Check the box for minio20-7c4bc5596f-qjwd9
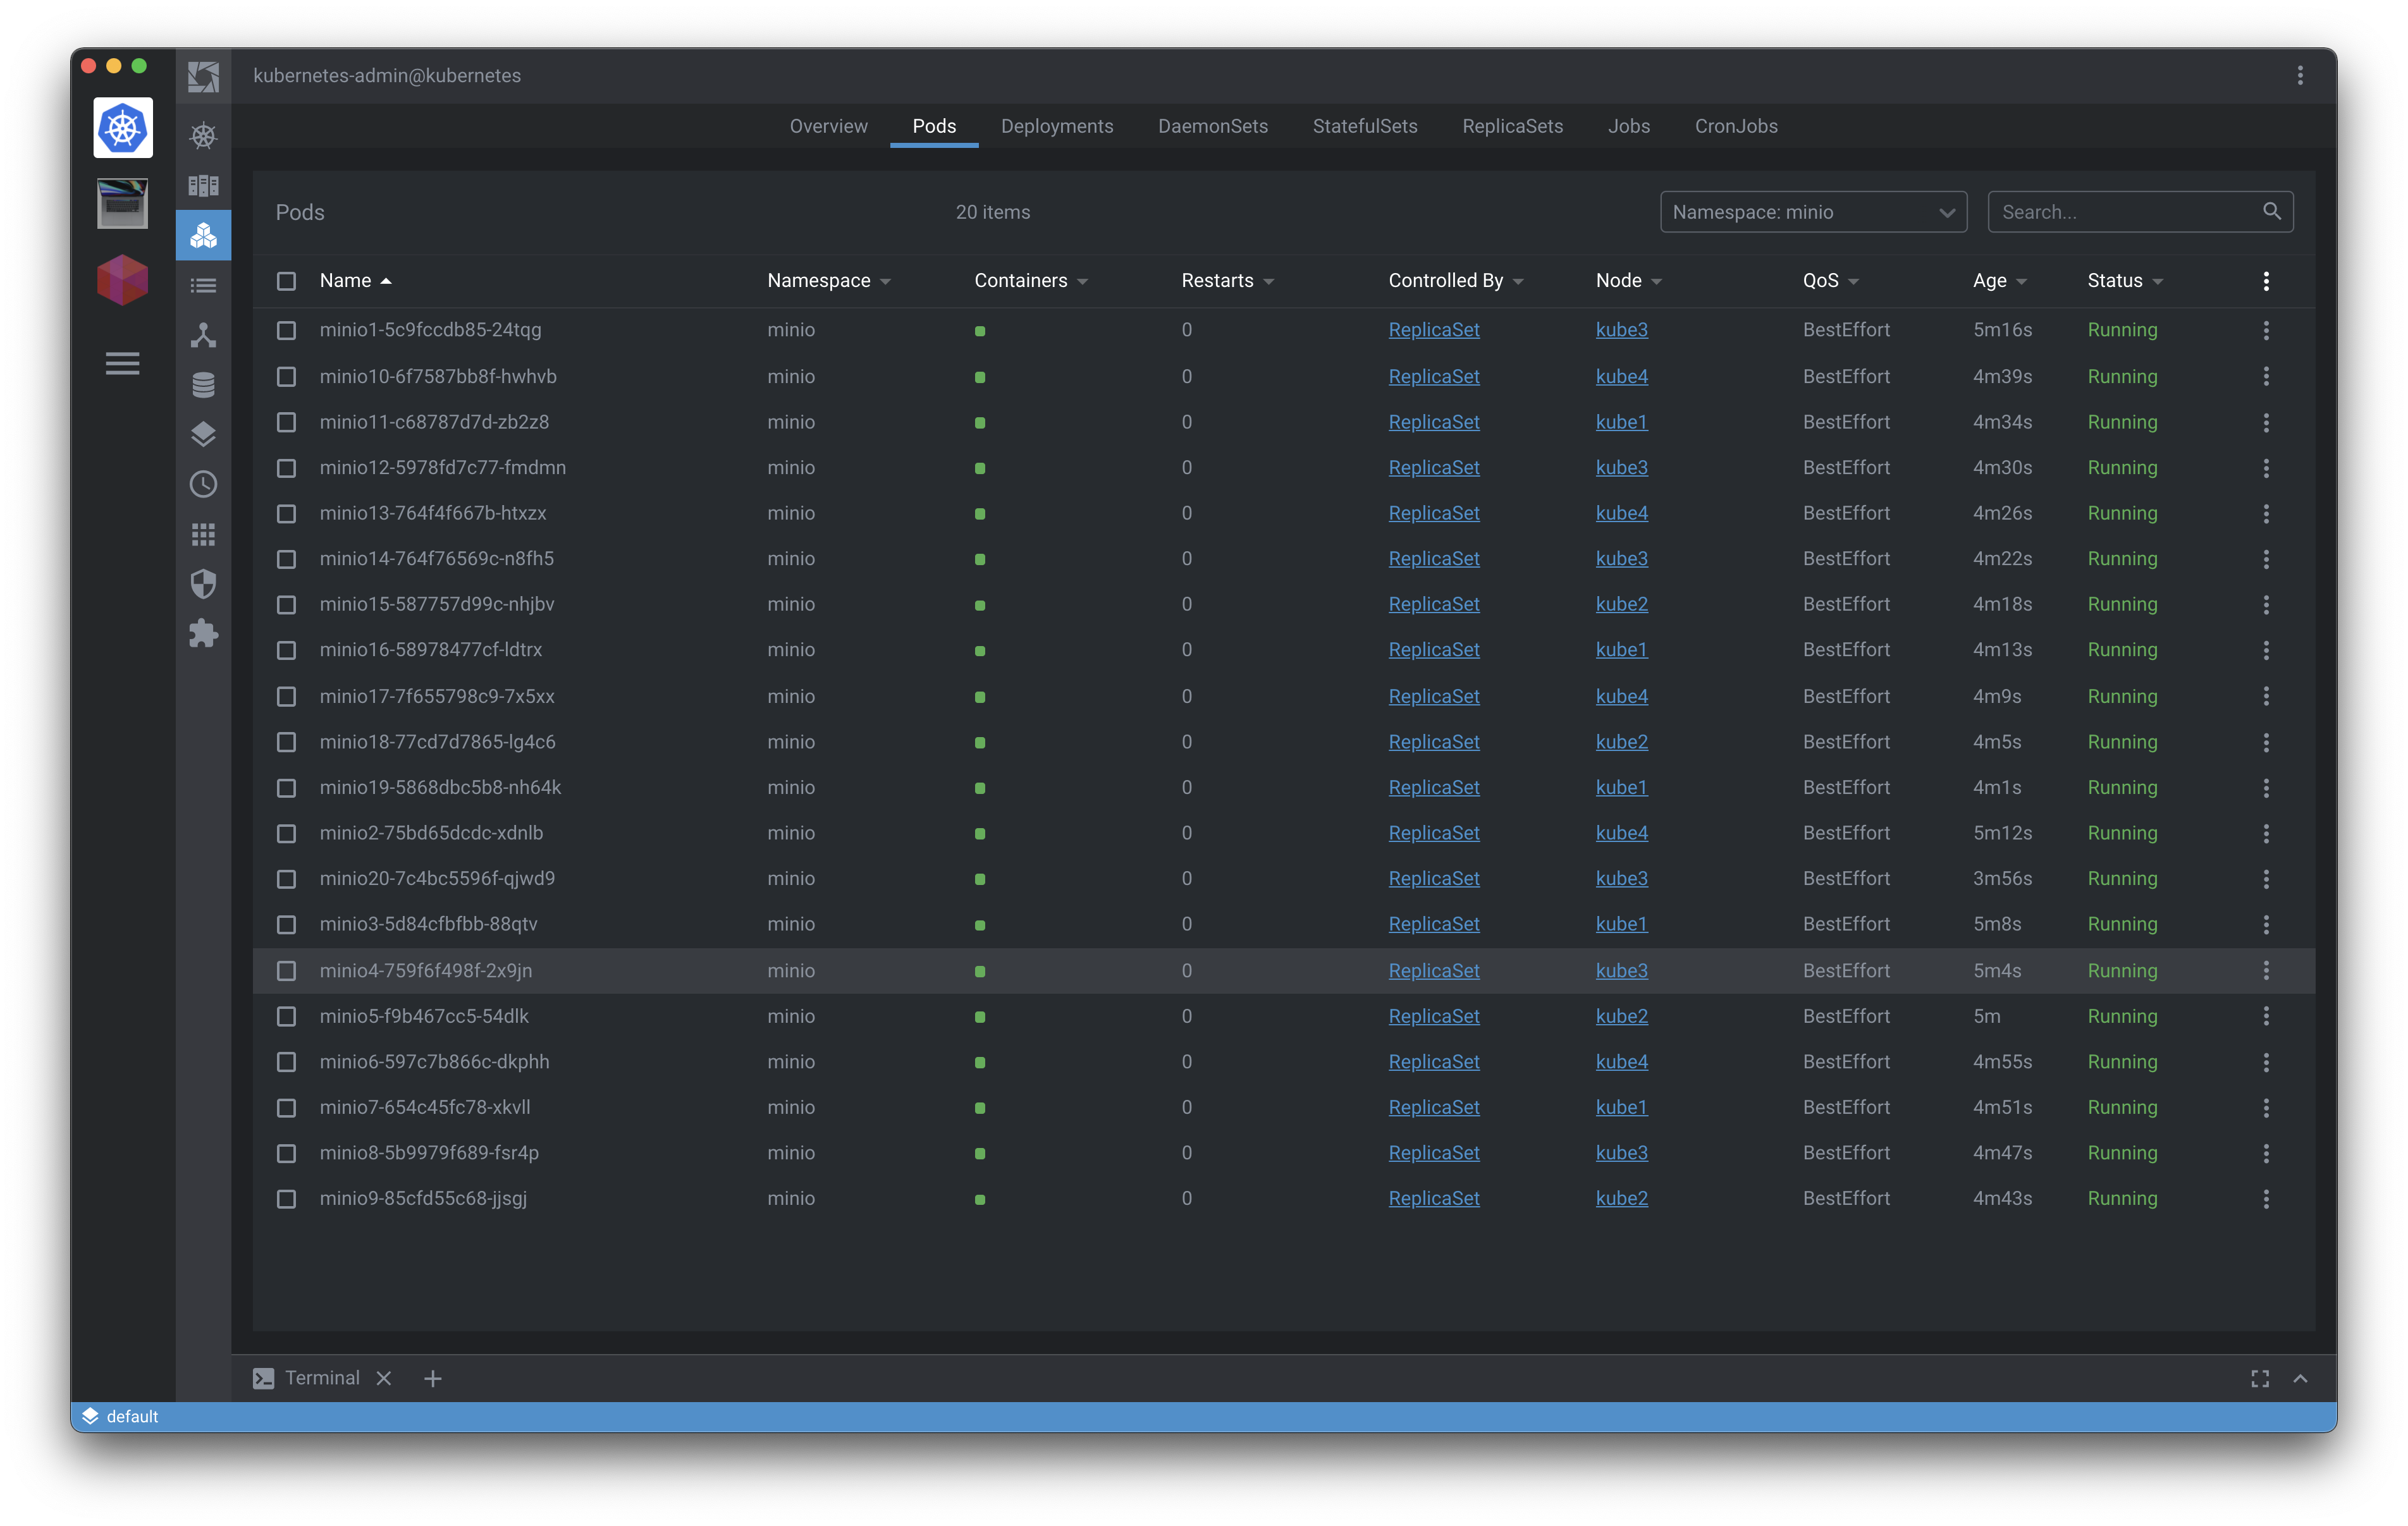Viewport: 2408px width, 1526px height. 286,879
